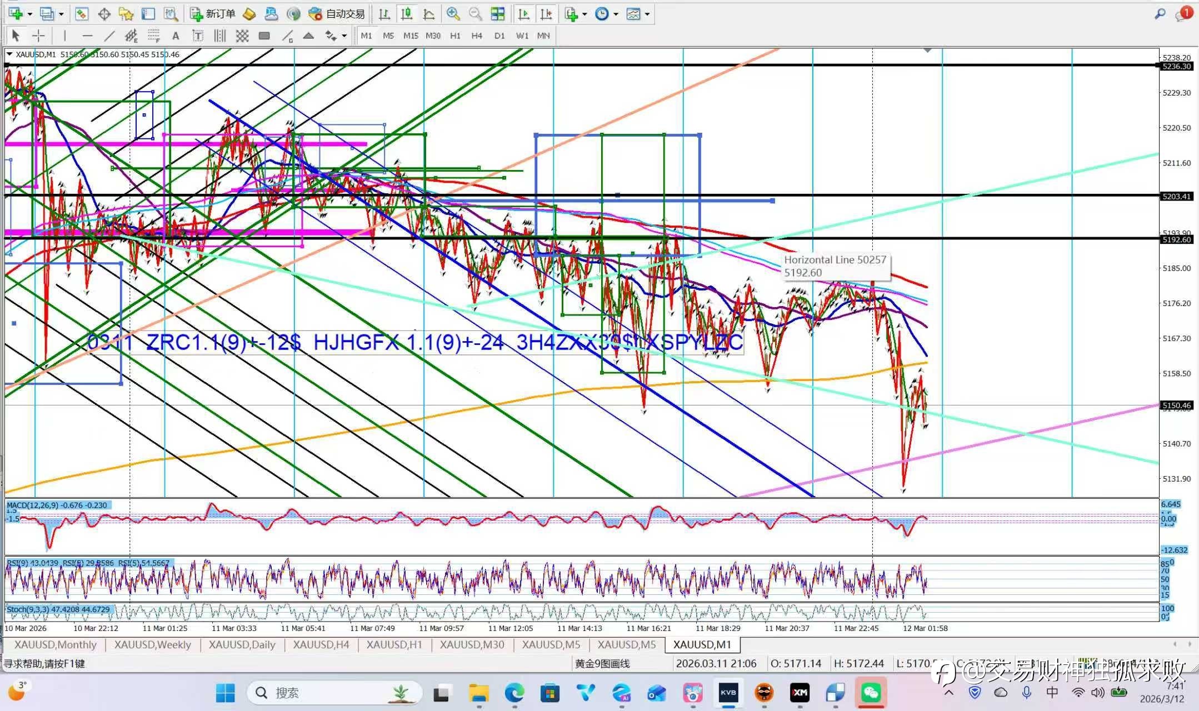Image resolution: width=1199 pixels, height=711 pixels.
Task: Click the 5192.60 horizontal line price label
Action: pyautogui.click(x=1176, y=240)
